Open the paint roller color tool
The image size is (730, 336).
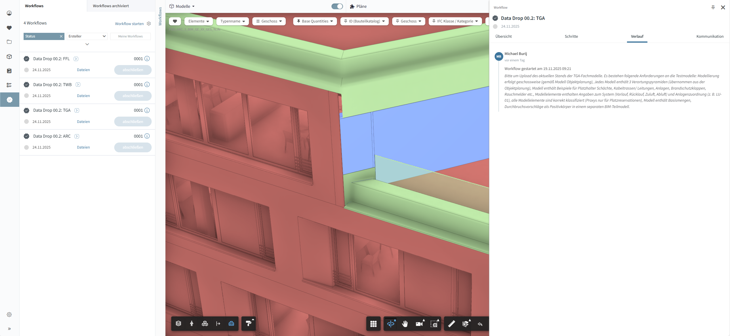click(x=249, y=324)
